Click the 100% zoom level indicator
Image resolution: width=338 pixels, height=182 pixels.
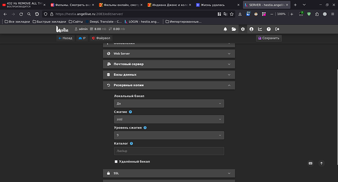tap(281, 14)
